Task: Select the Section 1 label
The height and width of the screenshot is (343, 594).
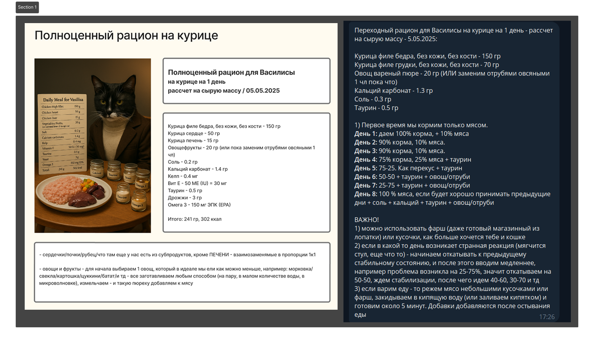Action: pyautogui.click(x=27, y=7)
